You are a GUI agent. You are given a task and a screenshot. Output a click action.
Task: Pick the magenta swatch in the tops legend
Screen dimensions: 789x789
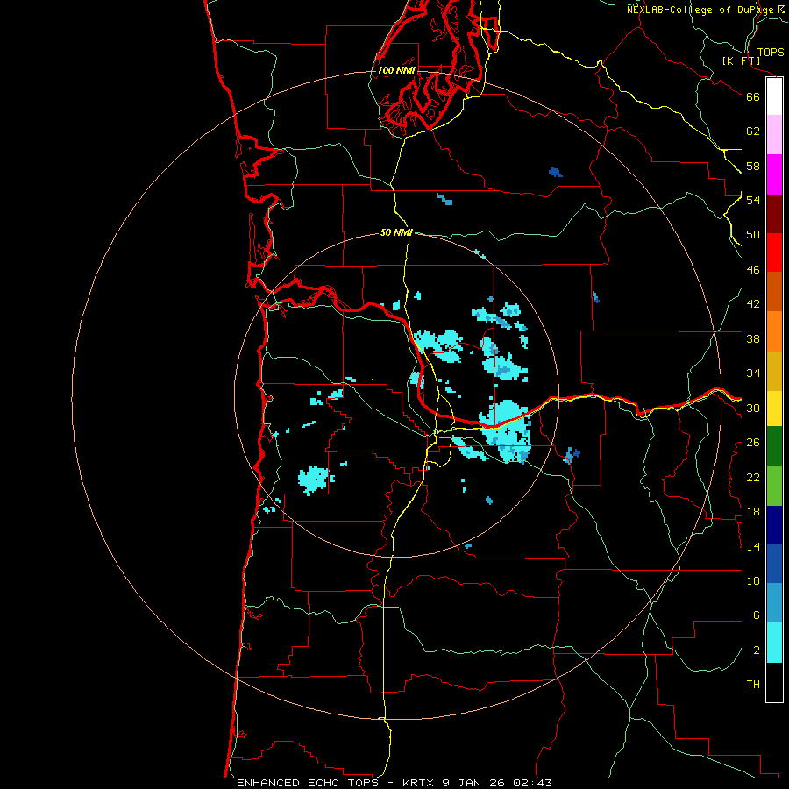[x=774, y=174]
